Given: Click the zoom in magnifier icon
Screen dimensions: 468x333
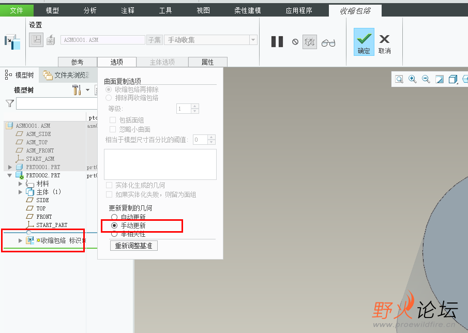Looking at the screenshot, I should (413, 79).
